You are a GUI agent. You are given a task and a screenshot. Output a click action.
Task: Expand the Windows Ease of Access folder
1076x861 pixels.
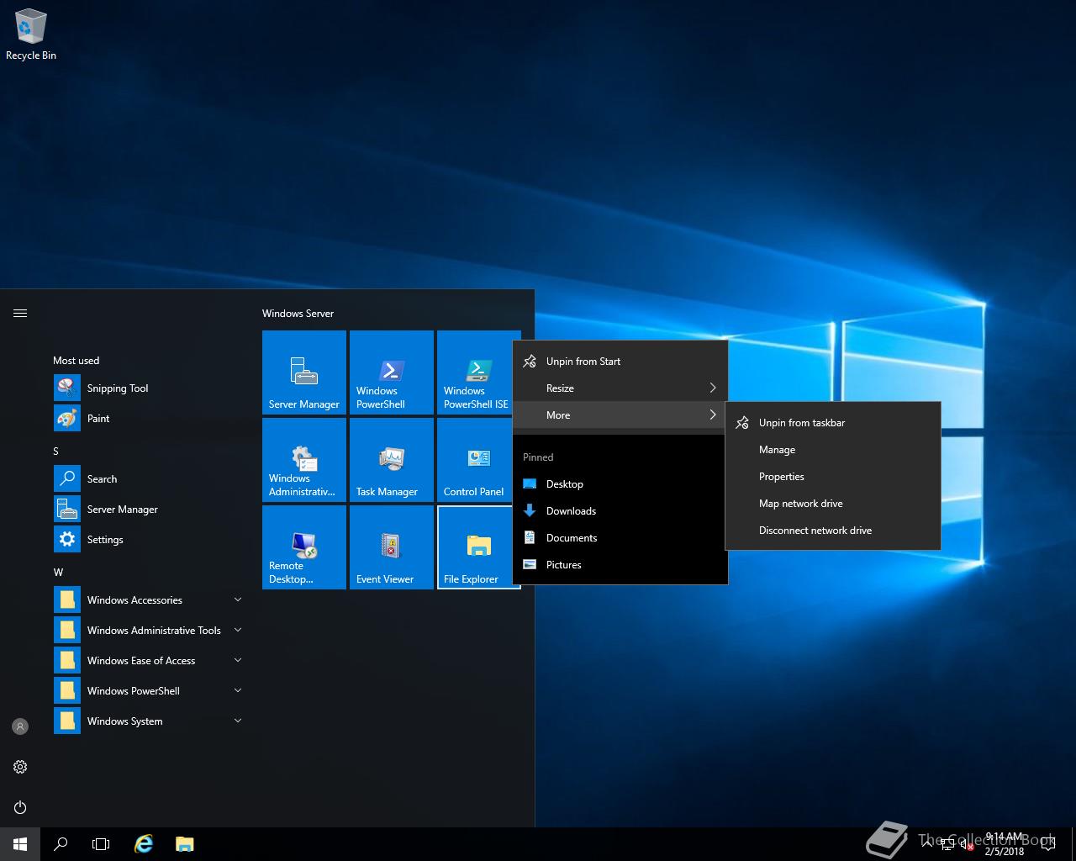[x=150, y=661]
